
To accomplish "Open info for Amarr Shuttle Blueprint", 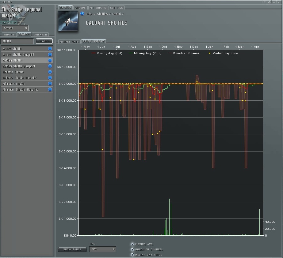I will [50, 54].
